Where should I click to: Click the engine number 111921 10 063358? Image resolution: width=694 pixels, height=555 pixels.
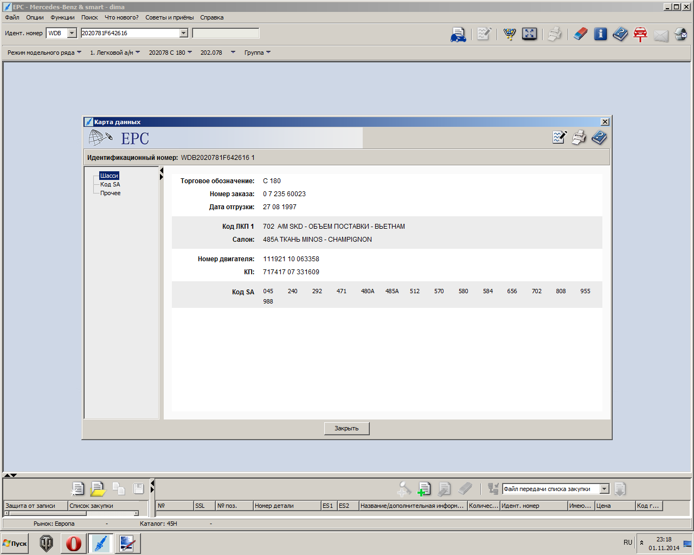click(291, 259)
